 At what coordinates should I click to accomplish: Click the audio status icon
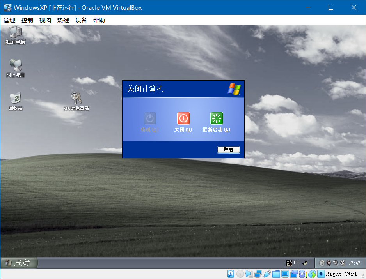pyautogui.click(x=249, y=274)
